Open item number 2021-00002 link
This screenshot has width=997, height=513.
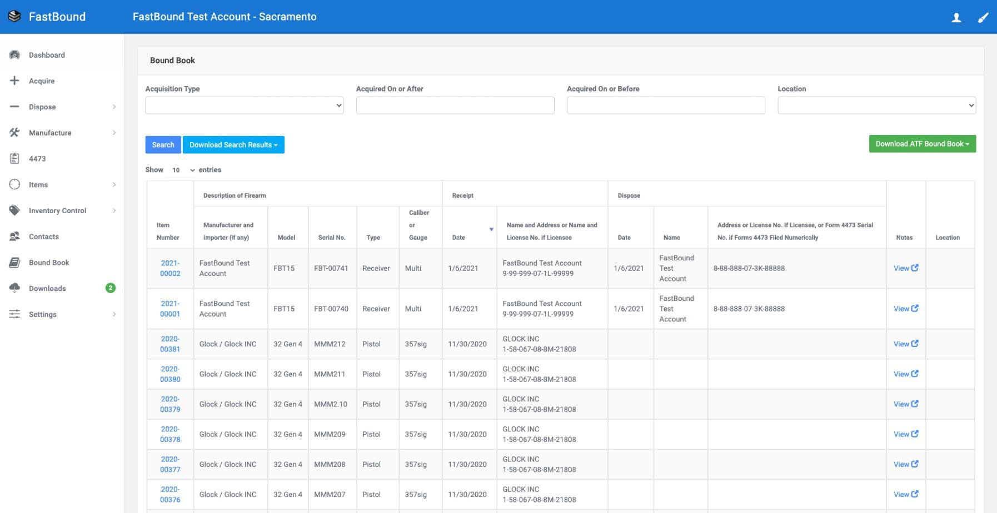coord(170,268)
